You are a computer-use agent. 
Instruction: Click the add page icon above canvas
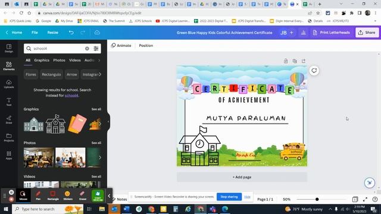click(304, 61)
